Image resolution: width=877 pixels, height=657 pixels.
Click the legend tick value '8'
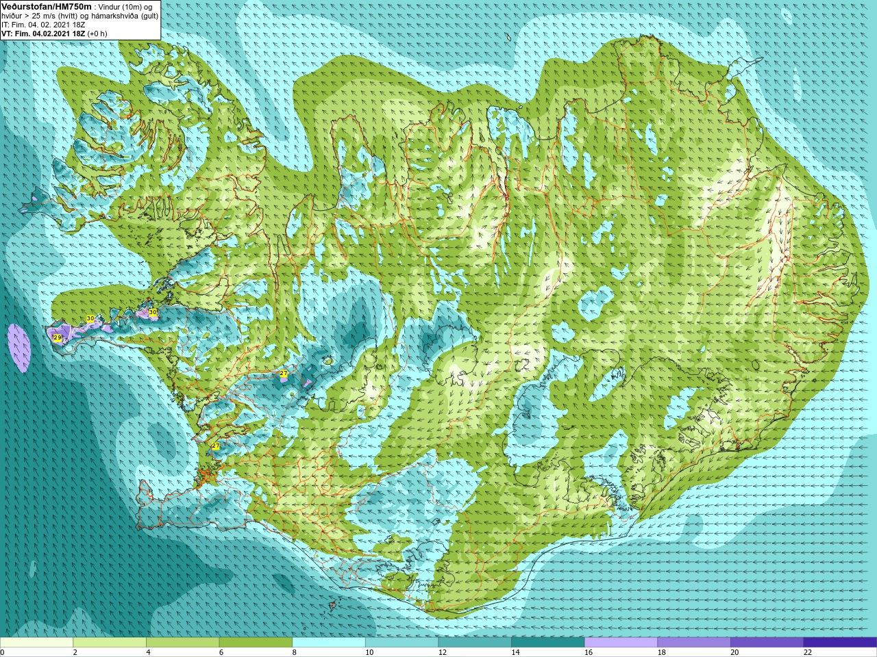pyautogui.click(x=294, y=652)
